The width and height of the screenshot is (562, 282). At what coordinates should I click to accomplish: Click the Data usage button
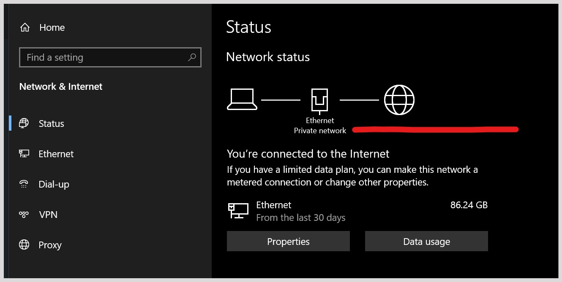[x=426, y=242]
